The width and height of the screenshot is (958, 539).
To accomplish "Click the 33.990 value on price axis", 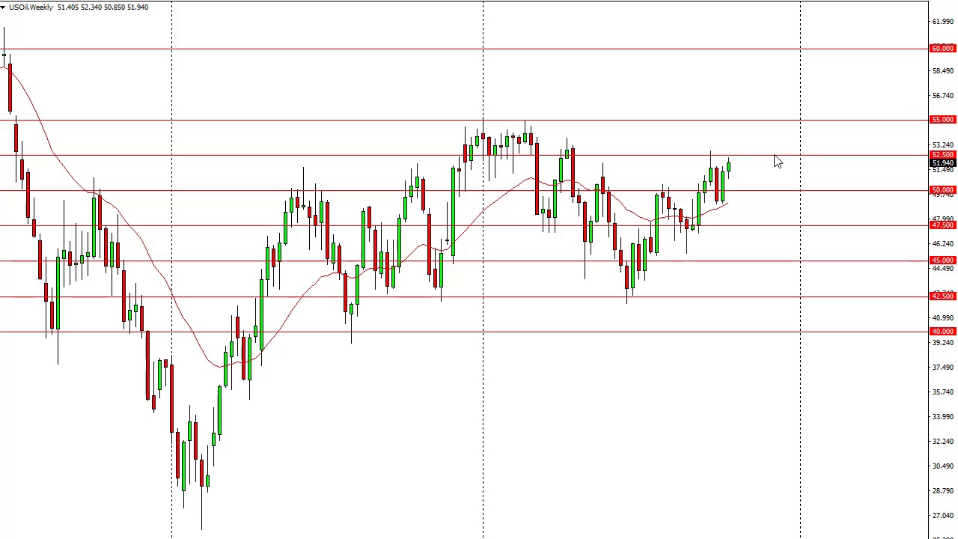I will coord(942,417).
